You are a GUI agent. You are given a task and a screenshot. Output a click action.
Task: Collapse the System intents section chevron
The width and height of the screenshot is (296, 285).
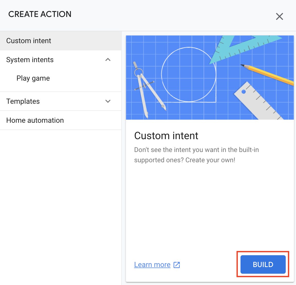[x=108, y=60]
